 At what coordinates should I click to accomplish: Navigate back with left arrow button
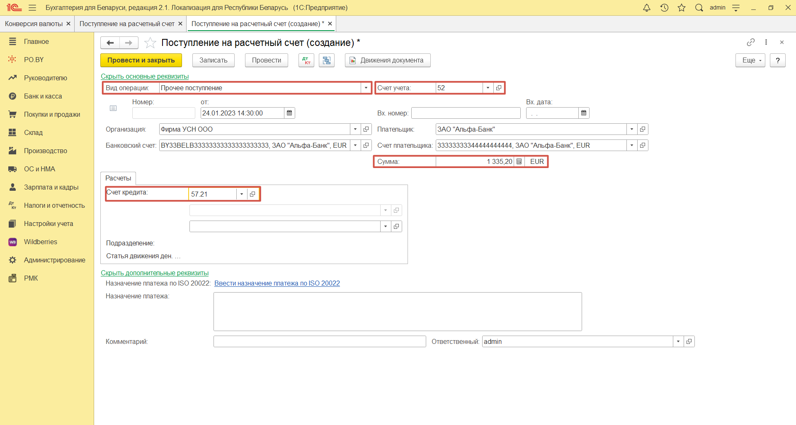[110, 43]
